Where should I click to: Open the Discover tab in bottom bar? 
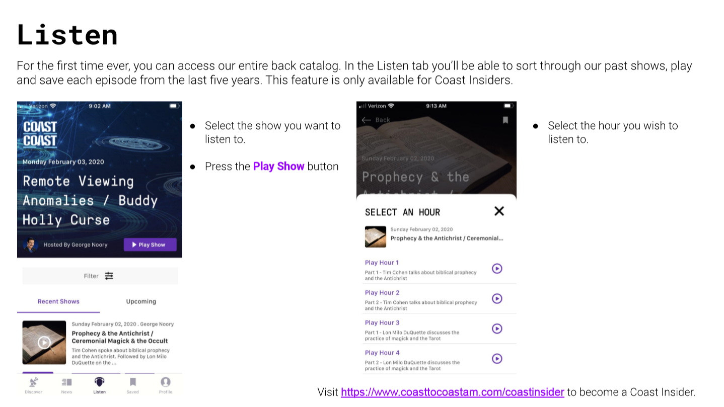pyautogui.click(x=33, y=385)
